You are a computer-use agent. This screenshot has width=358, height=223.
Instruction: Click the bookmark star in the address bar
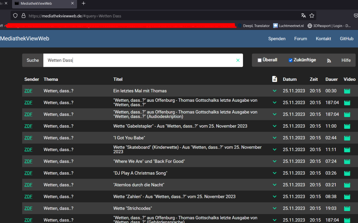coord(312,16)
